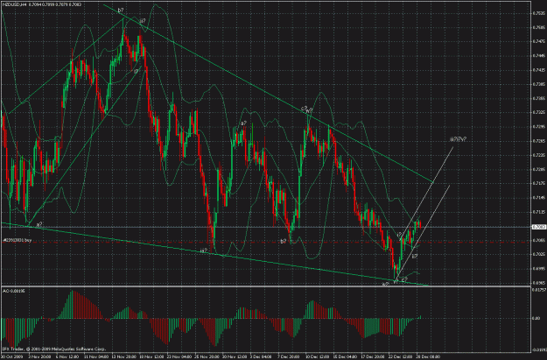
Task: Click the 0.7145 price scale label
Action: [x=538, y=198]
